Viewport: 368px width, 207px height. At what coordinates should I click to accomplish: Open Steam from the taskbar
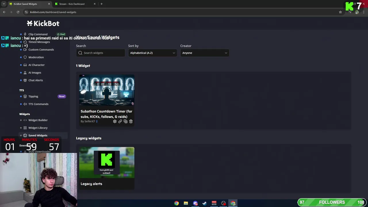(x=204, y=203)
